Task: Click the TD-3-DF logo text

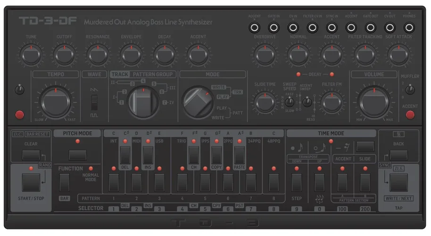Action: (48, 21)
